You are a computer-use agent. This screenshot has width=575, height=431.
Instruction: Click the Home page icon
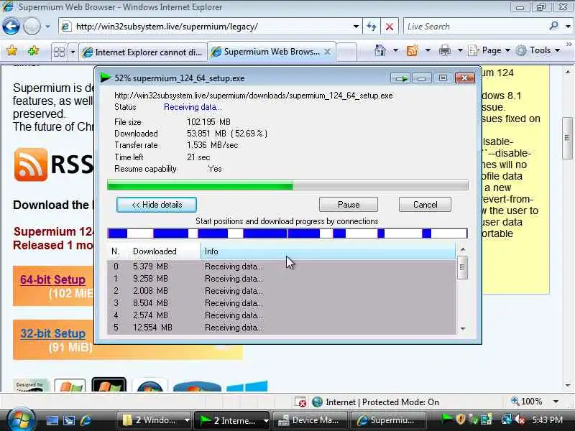tap(380, 50)
